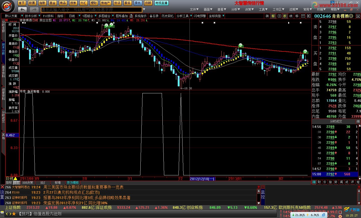The image size is (361, 218).
Task: Click the crosshair grid icon
Action: pos(279,16)
